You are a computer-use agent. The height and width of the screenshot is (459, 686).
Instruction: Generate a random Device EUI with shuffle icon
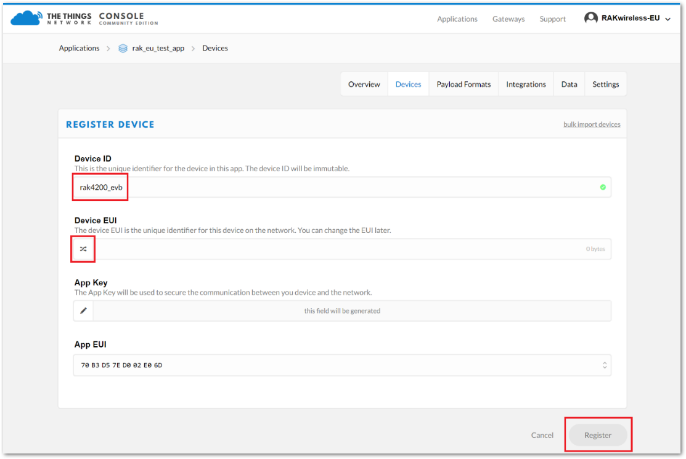(x=83, y=249)
